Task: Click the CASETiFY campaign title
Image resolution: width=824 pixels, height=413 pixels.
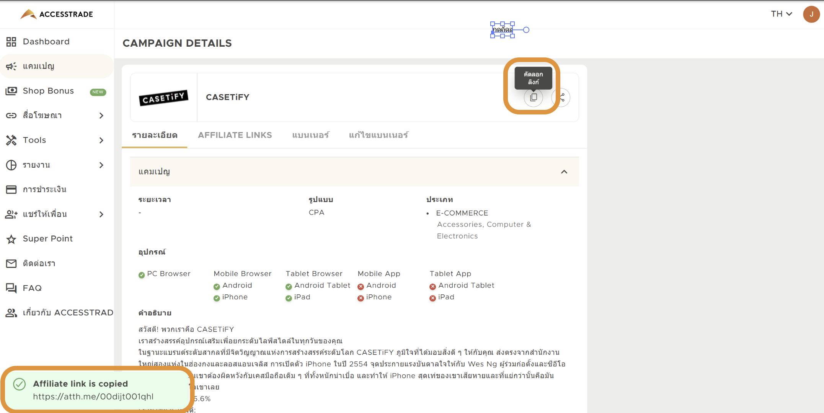Action: point(228,97)
